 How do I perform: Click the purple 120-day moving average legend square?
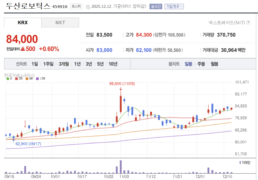[37, 78]
